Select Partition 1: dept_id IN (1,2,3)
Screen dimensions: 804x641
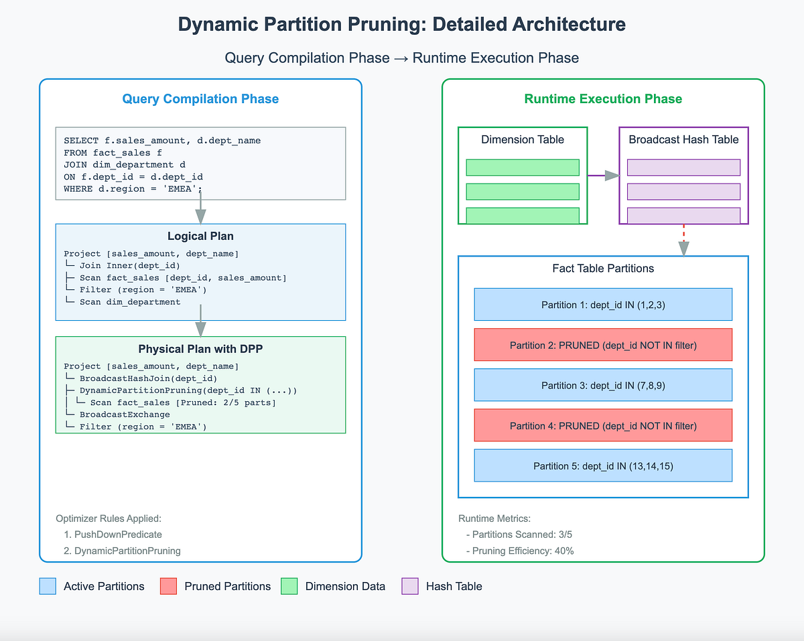point(602,304)
